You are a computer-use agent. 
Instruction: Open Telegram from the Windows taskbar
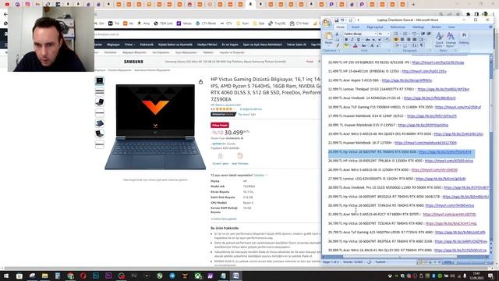pyautogui.click(x=172, y=276)
